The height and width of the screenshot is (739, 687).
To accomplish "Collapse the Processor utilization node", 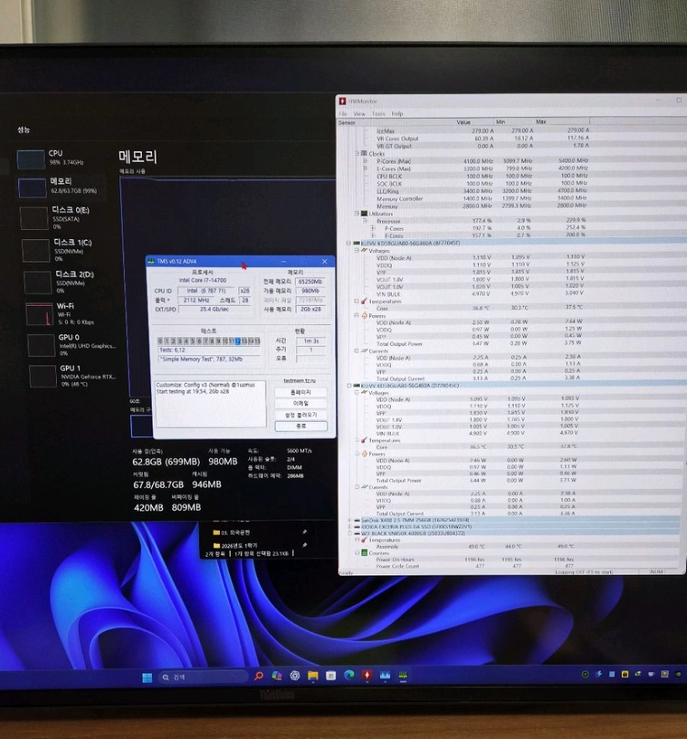I will 365,221.
